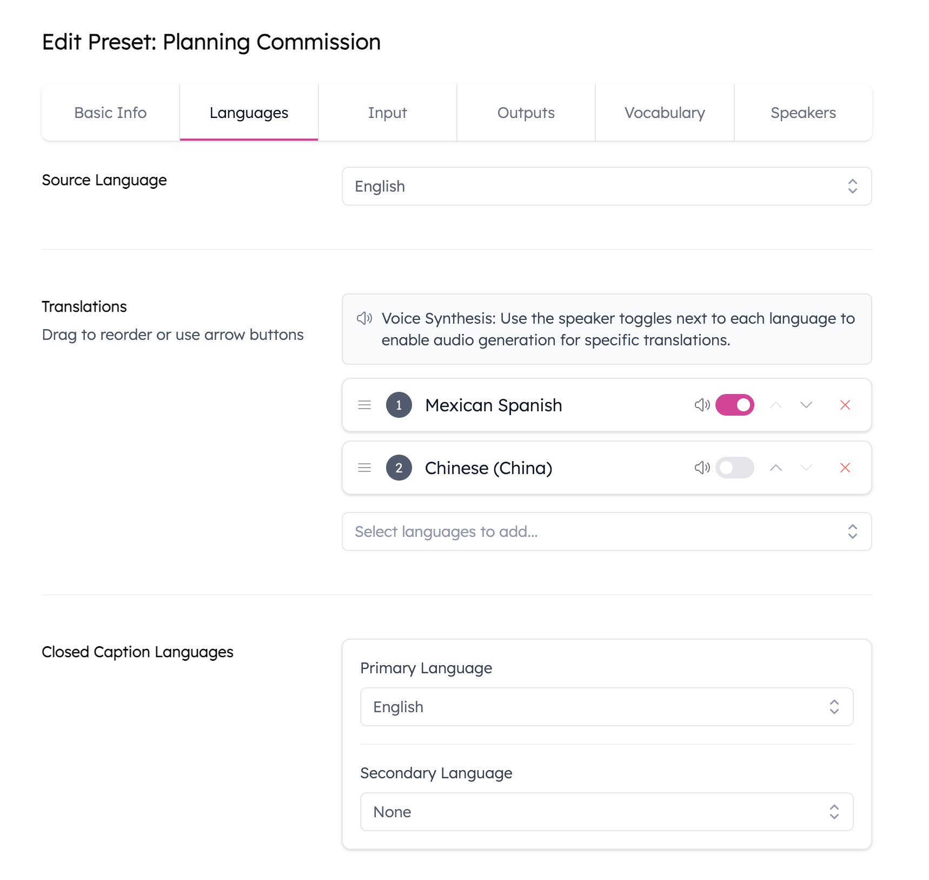929x880 pixels.
Task: Click drag handle for Chinese (China)
Action: (364, 468)
